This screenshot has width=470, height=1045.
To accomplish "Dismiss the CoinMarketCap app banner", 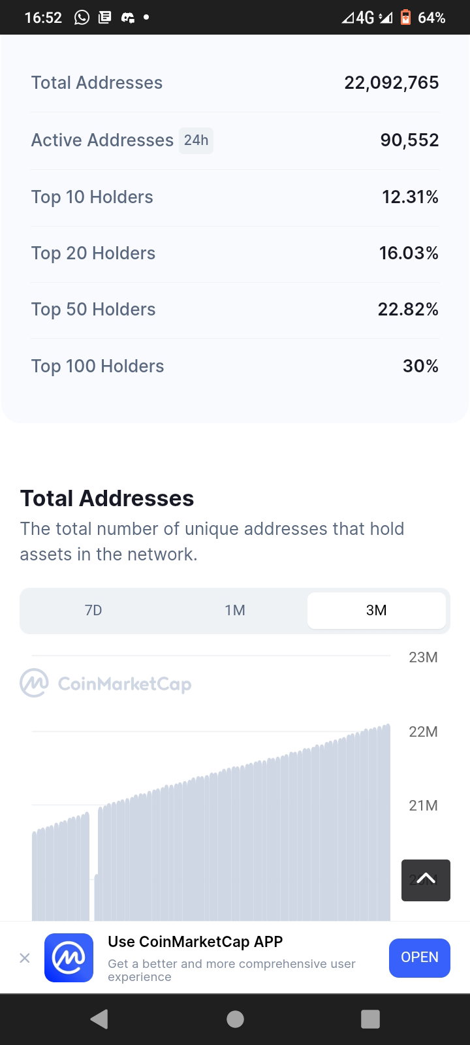I will click(x=25, y=958).
